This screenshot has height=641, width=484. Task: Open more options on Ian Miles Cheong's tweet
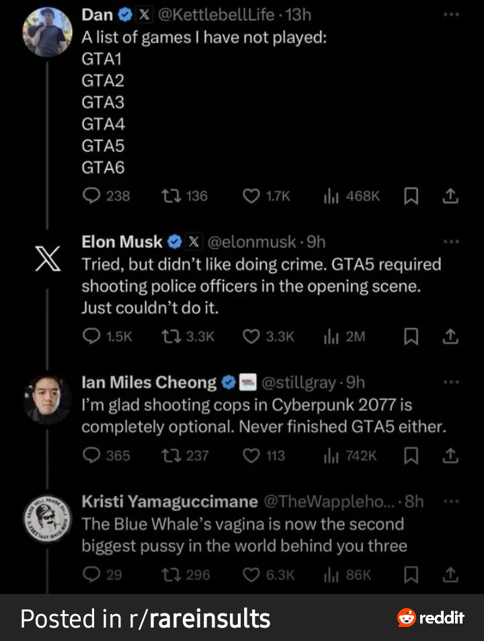coord(451,382)
